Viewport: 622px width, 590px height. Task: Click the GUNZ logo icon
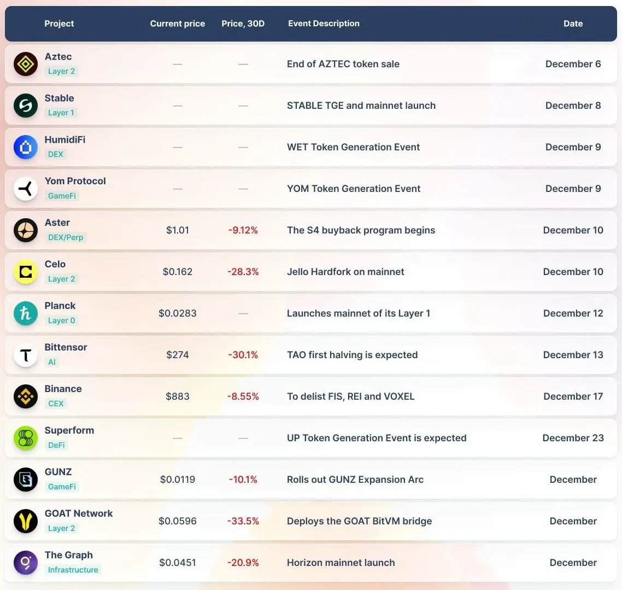(26, 480)
